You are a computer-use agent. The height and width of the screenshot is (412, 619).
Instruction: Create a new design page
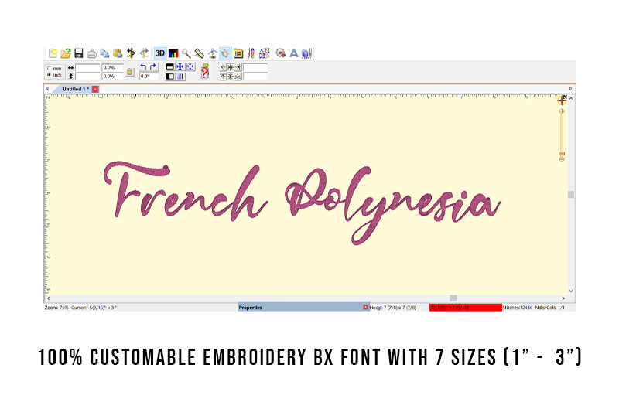tap(53, 53)
